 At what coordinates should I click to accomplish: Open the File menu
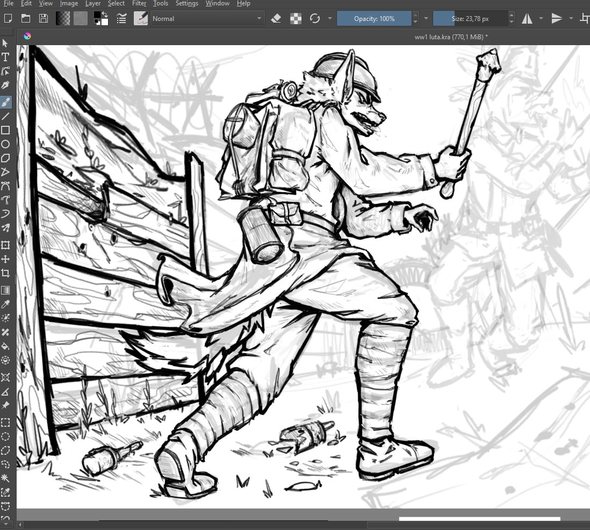[8, 3]
